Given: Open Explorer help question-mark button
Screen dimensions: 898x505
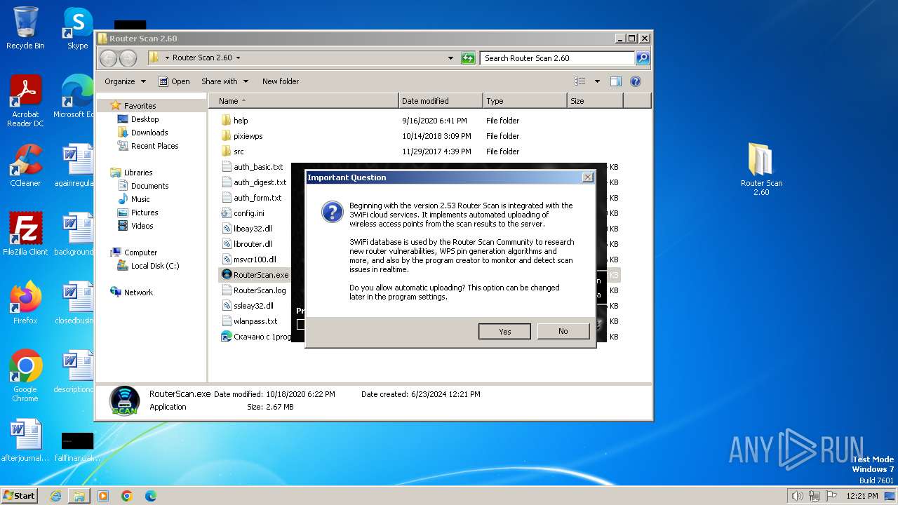Looking at the screenshot, I should [x=636, y=81].
